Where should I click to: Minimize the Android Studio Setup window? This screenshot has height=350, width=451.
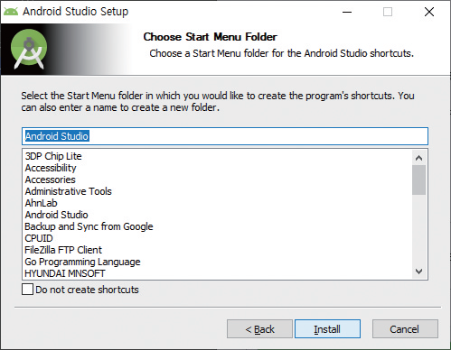pos(347,12)
